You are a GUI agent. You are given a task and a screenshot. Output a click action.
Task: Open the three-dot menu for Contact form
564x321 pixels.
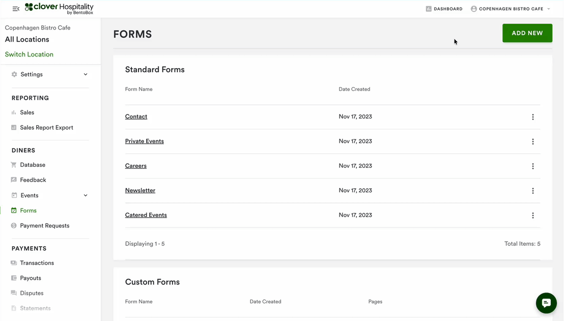(x=533, y=117)
